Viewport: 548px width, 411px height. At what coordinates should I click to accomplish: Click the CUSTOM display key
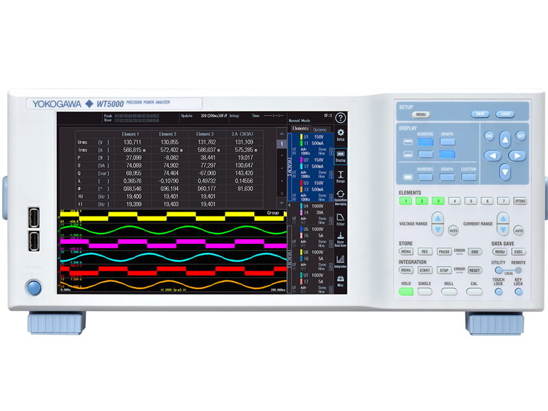pyautogui.click(x=469, y=177)
